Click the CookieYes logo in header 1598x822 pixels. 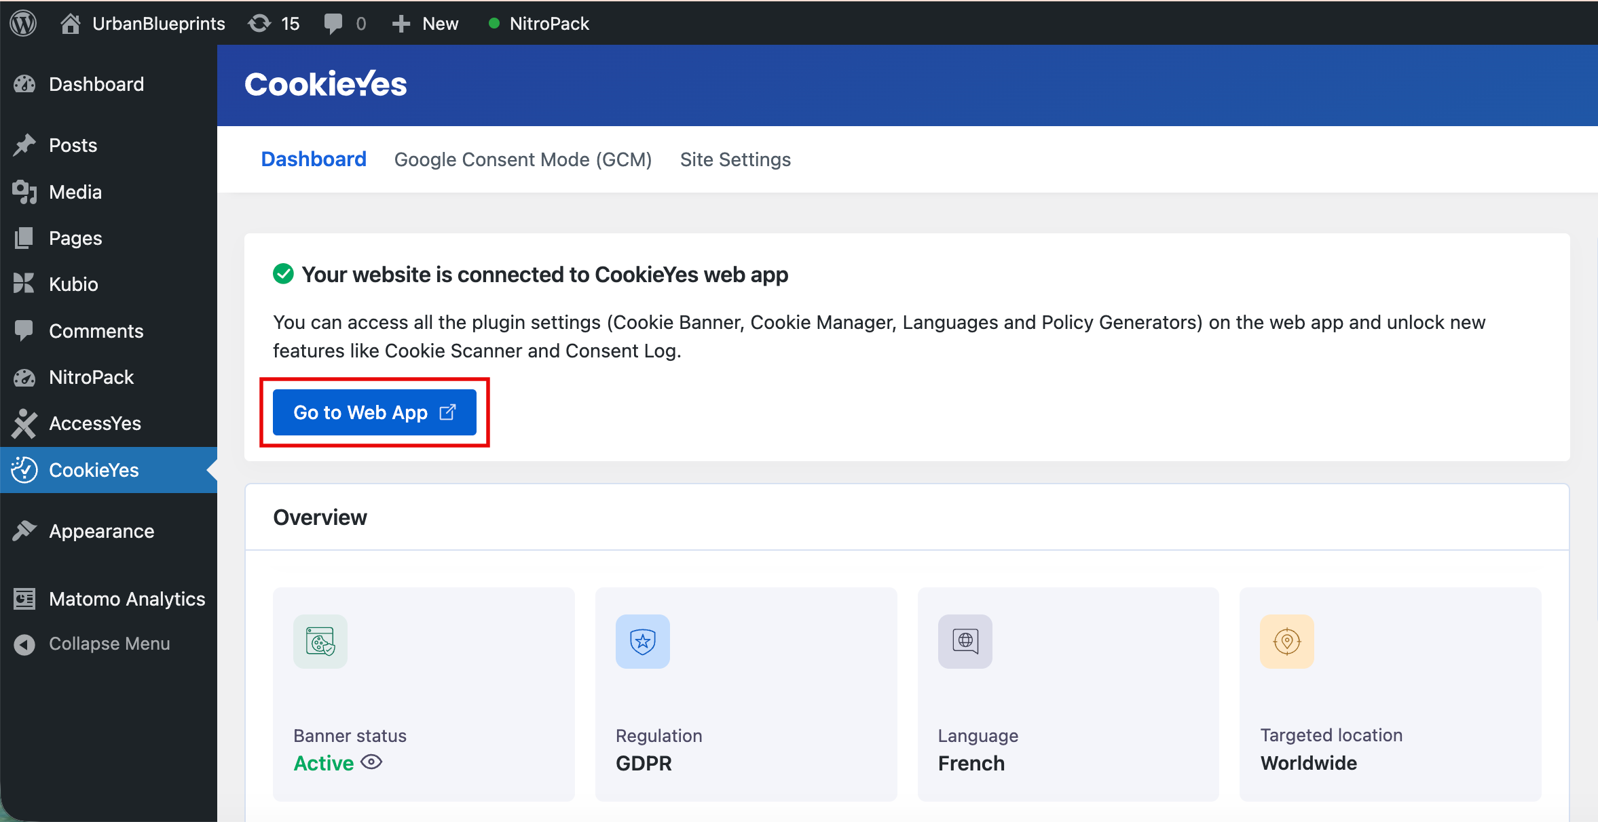(325, 85)
